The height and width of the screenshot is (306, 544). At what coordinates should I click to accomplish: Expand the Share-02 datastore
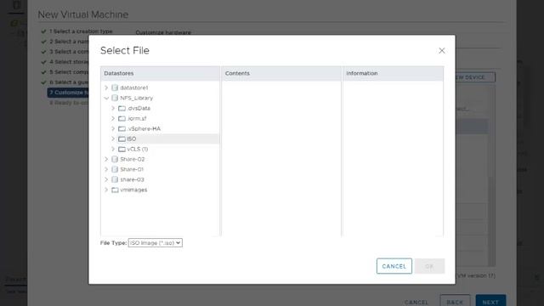106,159
